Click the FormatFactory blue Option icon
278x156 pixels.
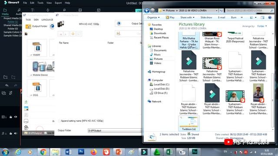click(52, 26)
